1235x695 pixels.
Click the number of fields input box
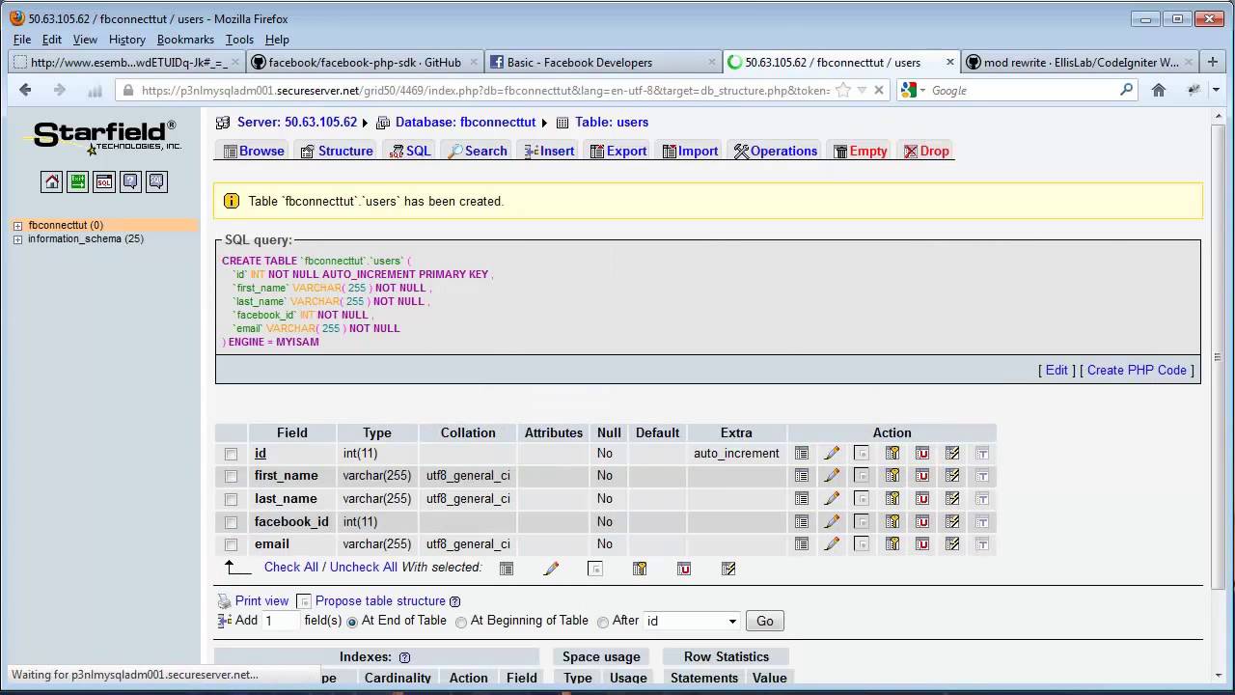[282, 621]
